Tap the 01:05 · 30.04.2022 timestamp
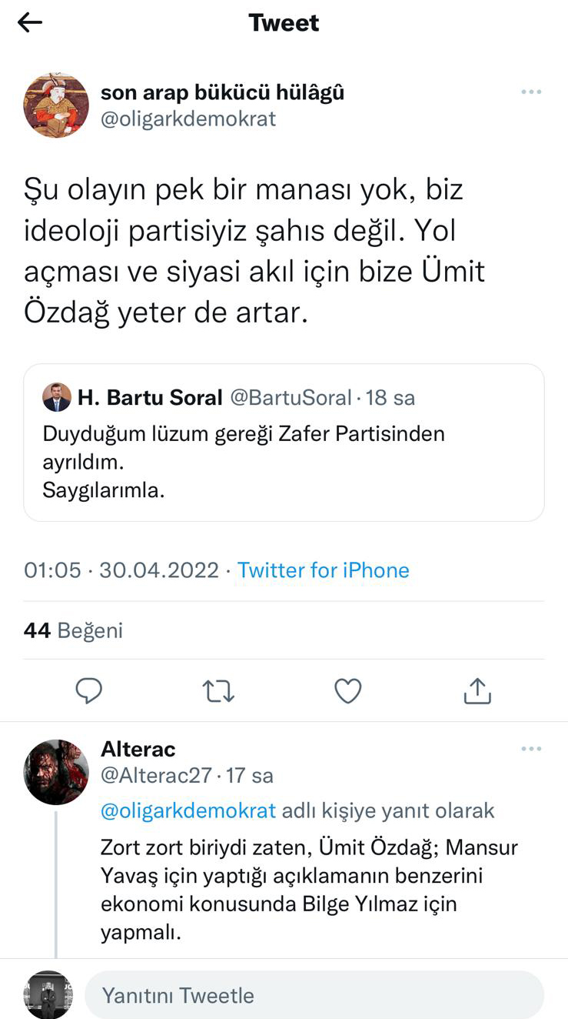This screenshot has width=568, height=1019. pyautogui.click(x=121, y=570)
